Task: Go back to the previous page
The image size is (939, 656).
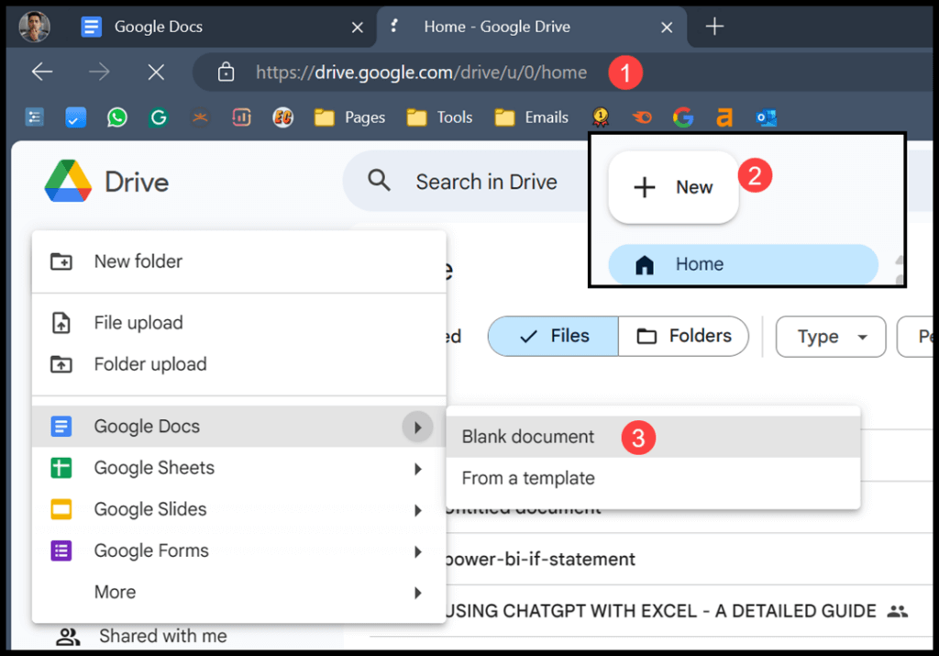Action: [42, 72]
